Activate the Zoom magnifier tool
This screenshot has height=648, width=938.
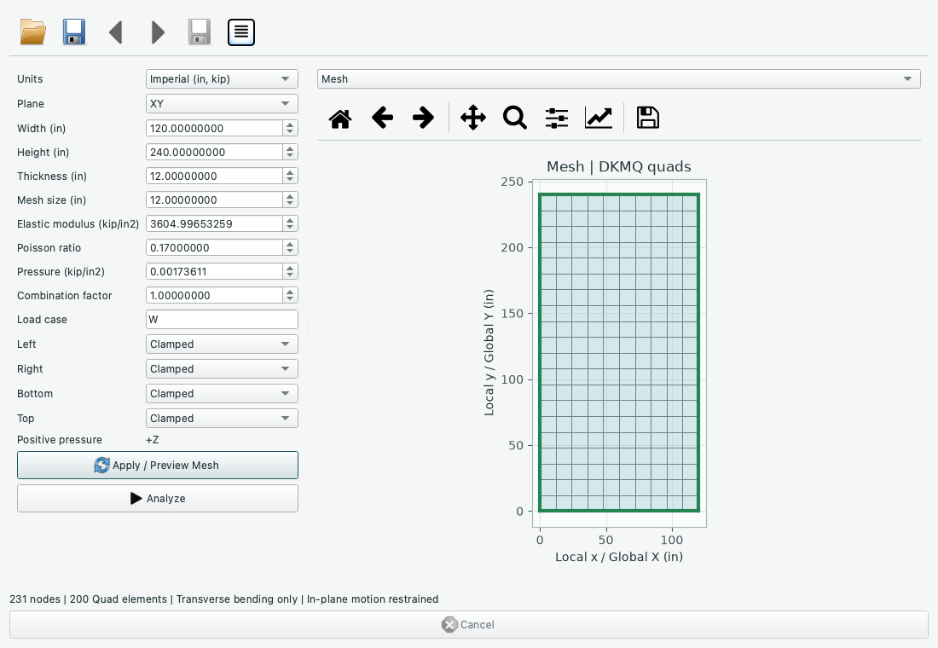[514, 118]
